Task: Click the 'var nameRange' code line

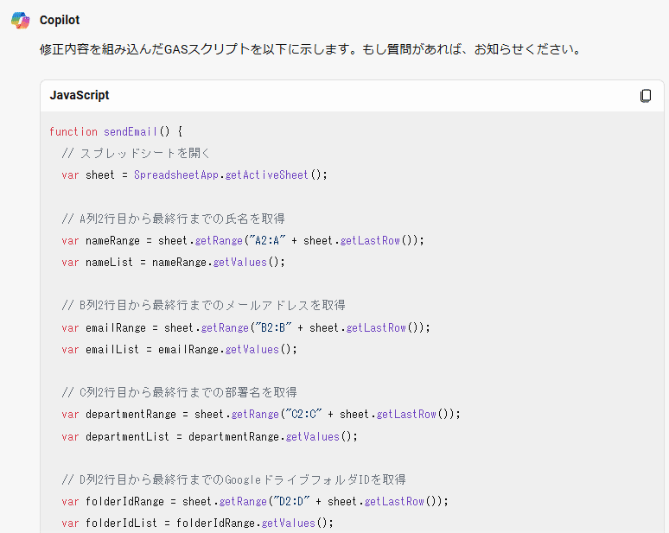Action: coord(243,240)
